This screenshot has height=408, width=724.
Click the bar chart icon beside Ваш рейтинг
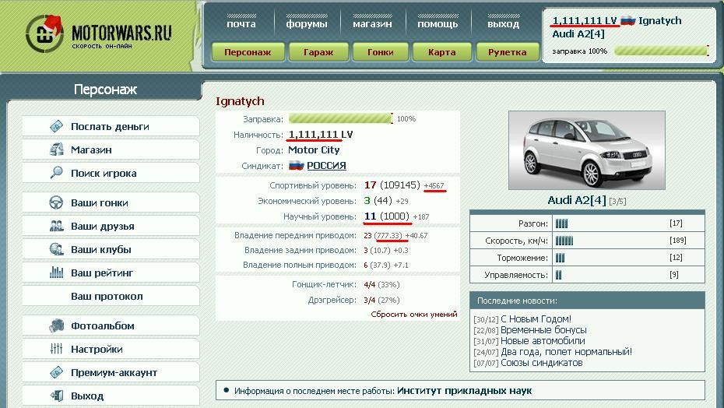coord(56,273)
